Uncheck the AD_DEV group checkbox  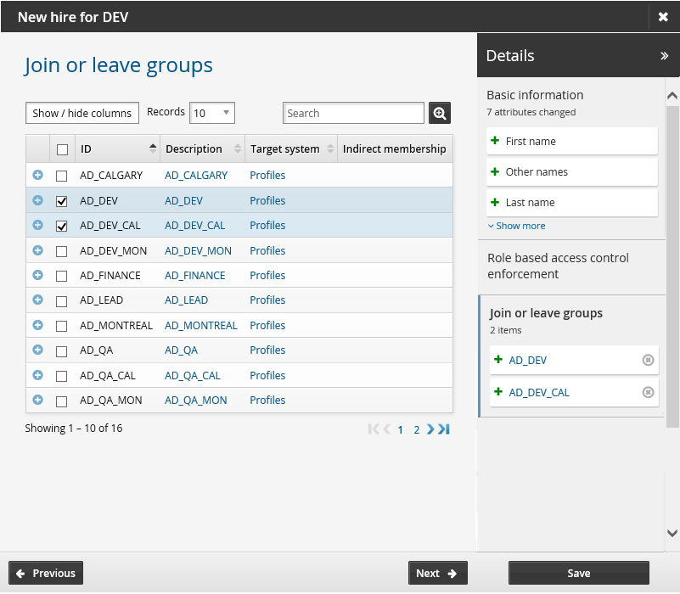[x=61, y=201]
